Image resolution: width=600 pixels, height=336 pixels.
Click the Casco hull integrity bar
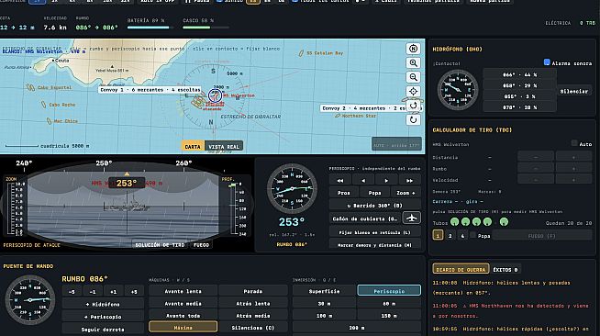(x=206, y=28)
